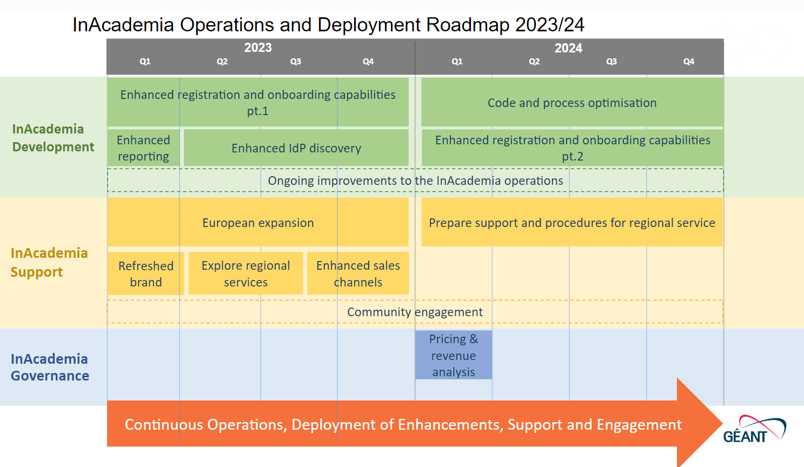This screenshot has width=804, height=467.
Task: Click Q3 under the 2023 header
Action: point(295,62)
